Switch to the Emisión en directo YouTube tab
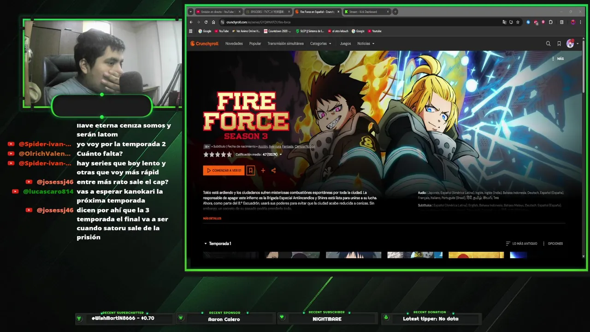The image size is (590, 332). pyautogui.click(x=218, y=12)
